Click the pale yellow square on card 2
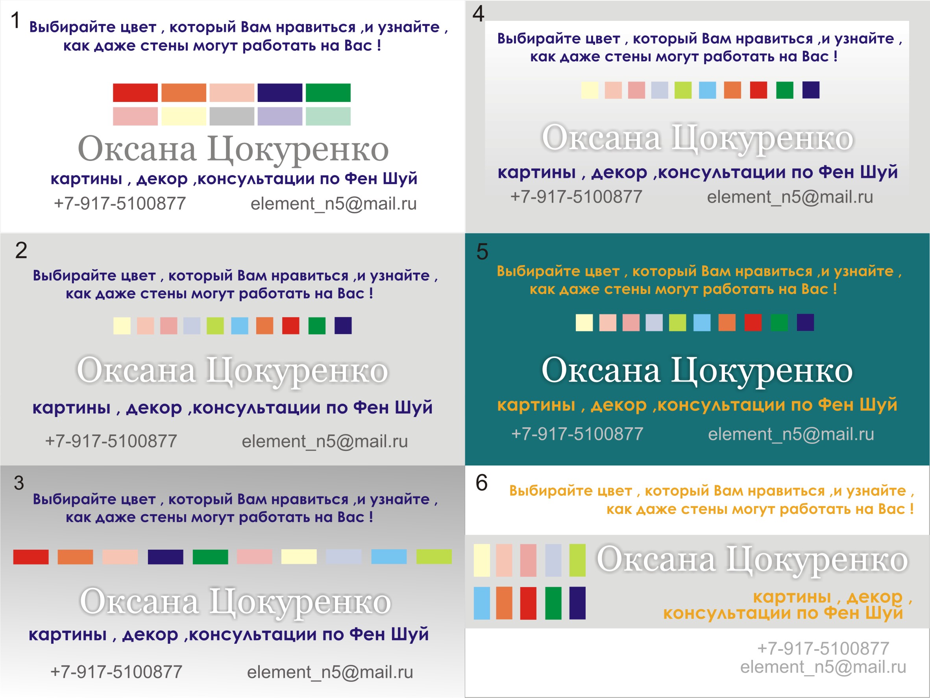This screenshot has width=930, height=698. 122,326
